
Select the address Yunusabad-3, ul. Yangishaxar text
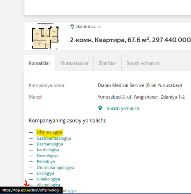141,97
